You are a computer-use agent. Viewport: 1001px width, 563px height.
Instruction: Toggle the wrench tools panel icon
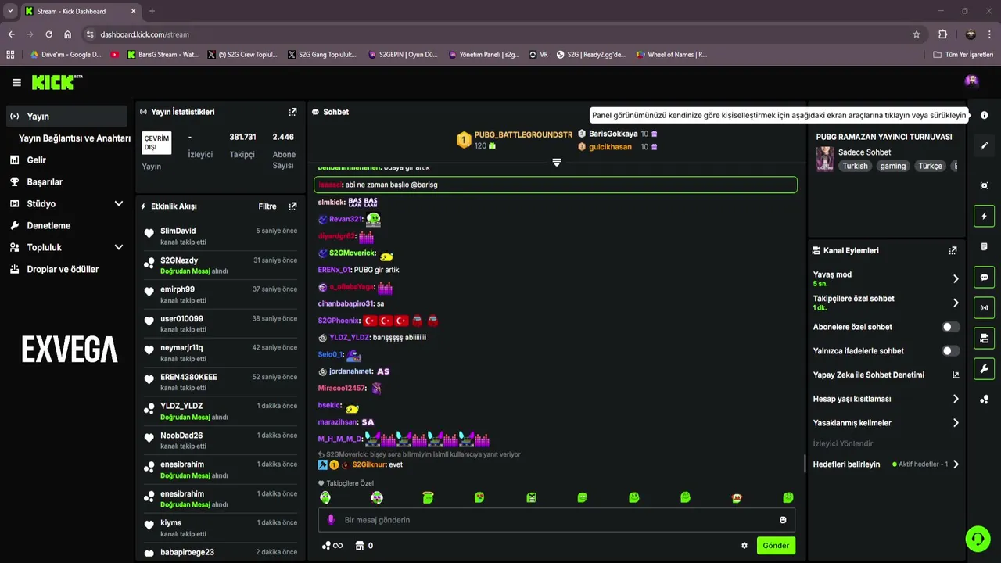point(984,369)
